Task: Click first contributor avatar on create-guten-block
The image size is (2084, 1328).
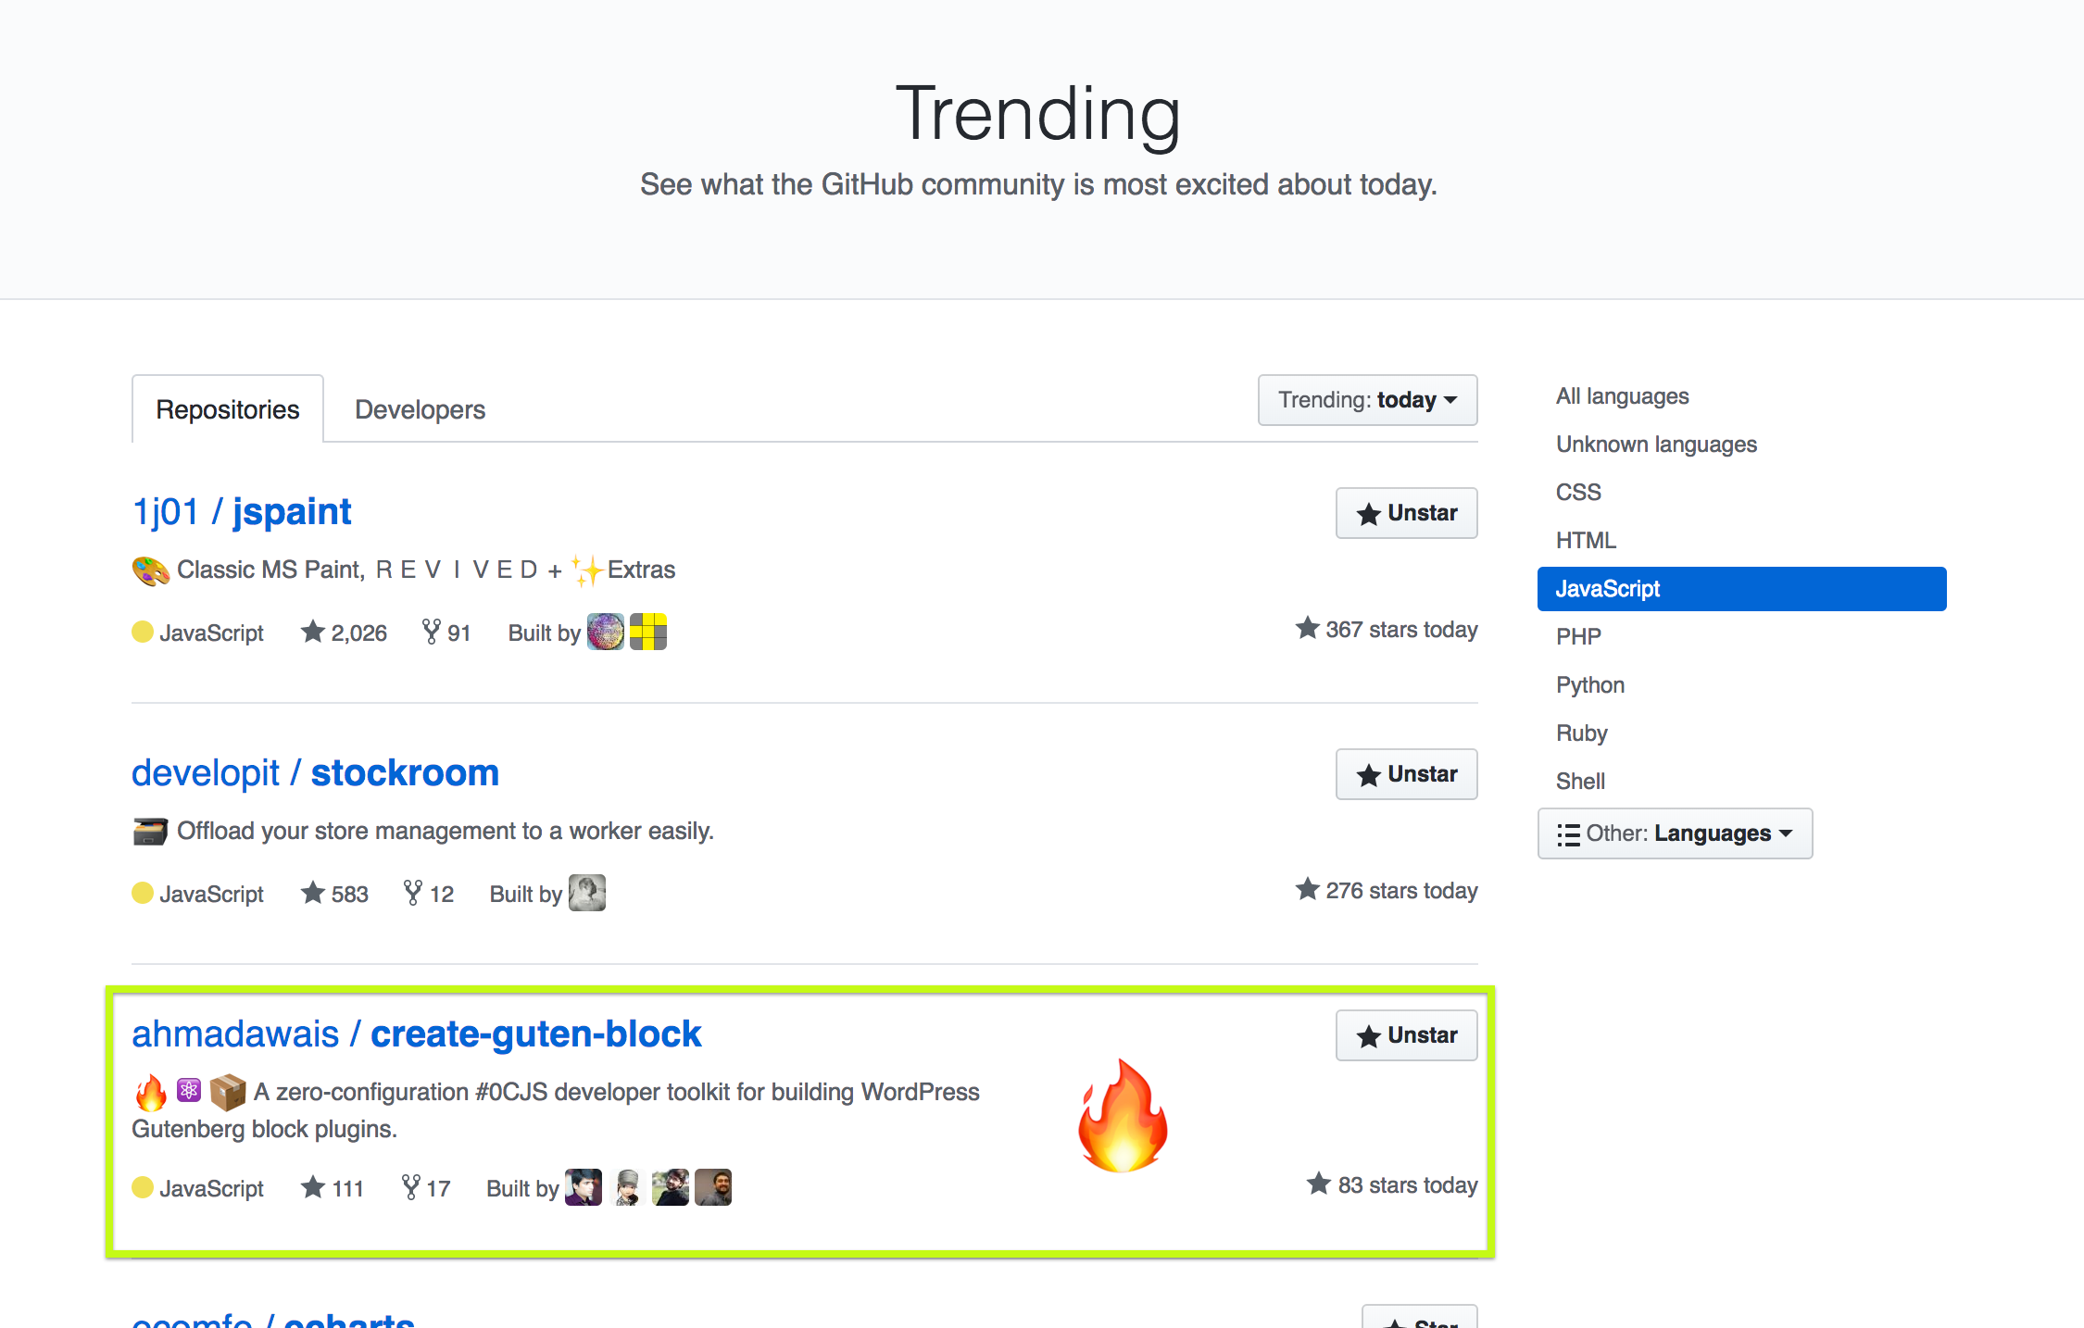Action: click(x=584, y=1187)
